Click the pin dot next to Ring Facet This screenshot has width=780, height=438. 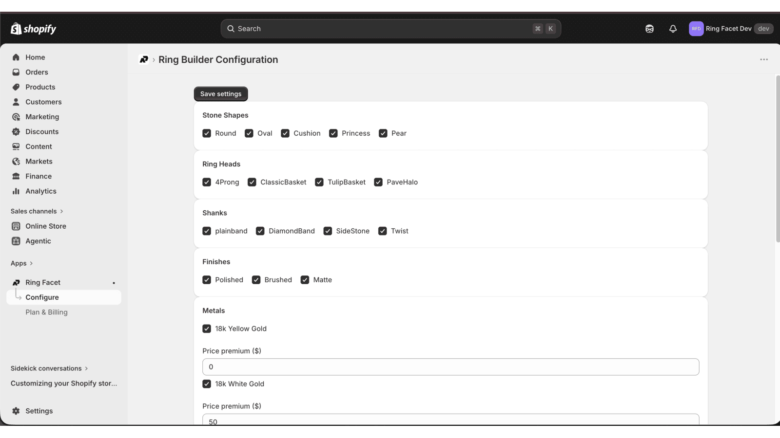click(114, 283)
